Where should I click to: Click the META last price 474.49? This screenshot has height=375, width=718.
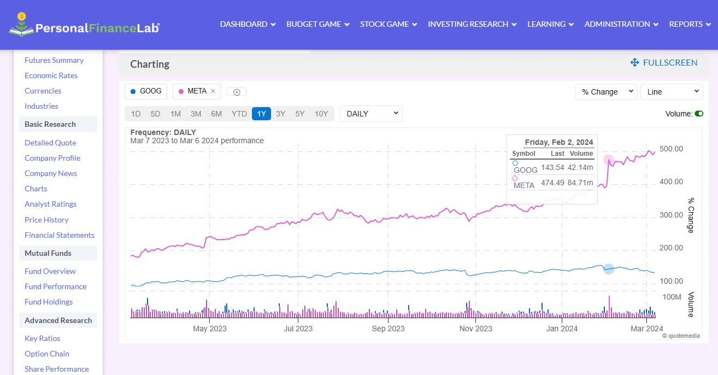[x=552, y=183]
